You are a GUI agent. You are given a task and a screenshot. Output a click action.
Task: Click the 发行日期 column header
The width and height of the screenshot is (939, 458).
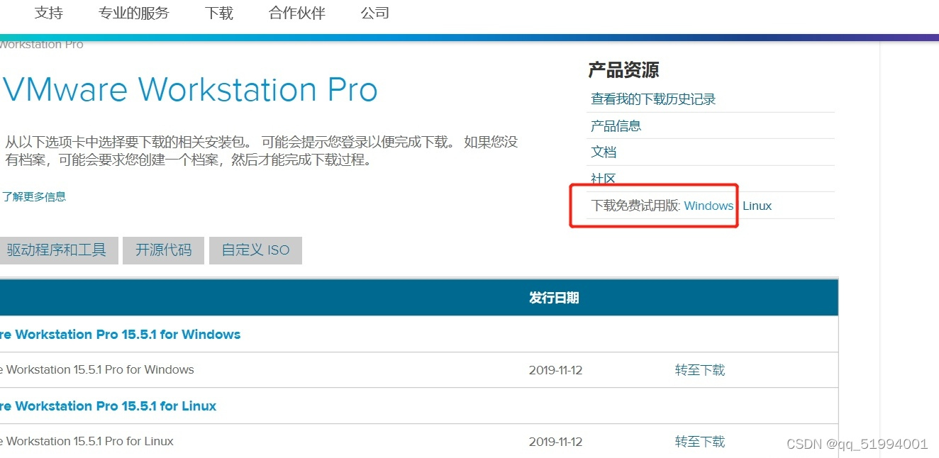pos(554,298)
